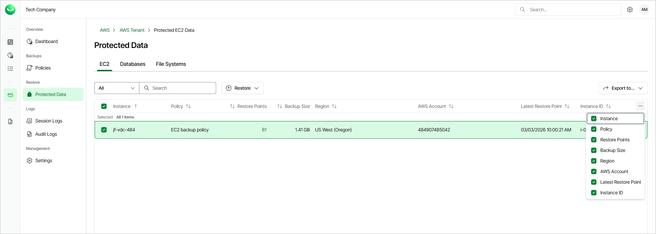Open column options three-dot menu
Image resolution: width=656 pixels, height=234 pixels.
tap(640, 106)
